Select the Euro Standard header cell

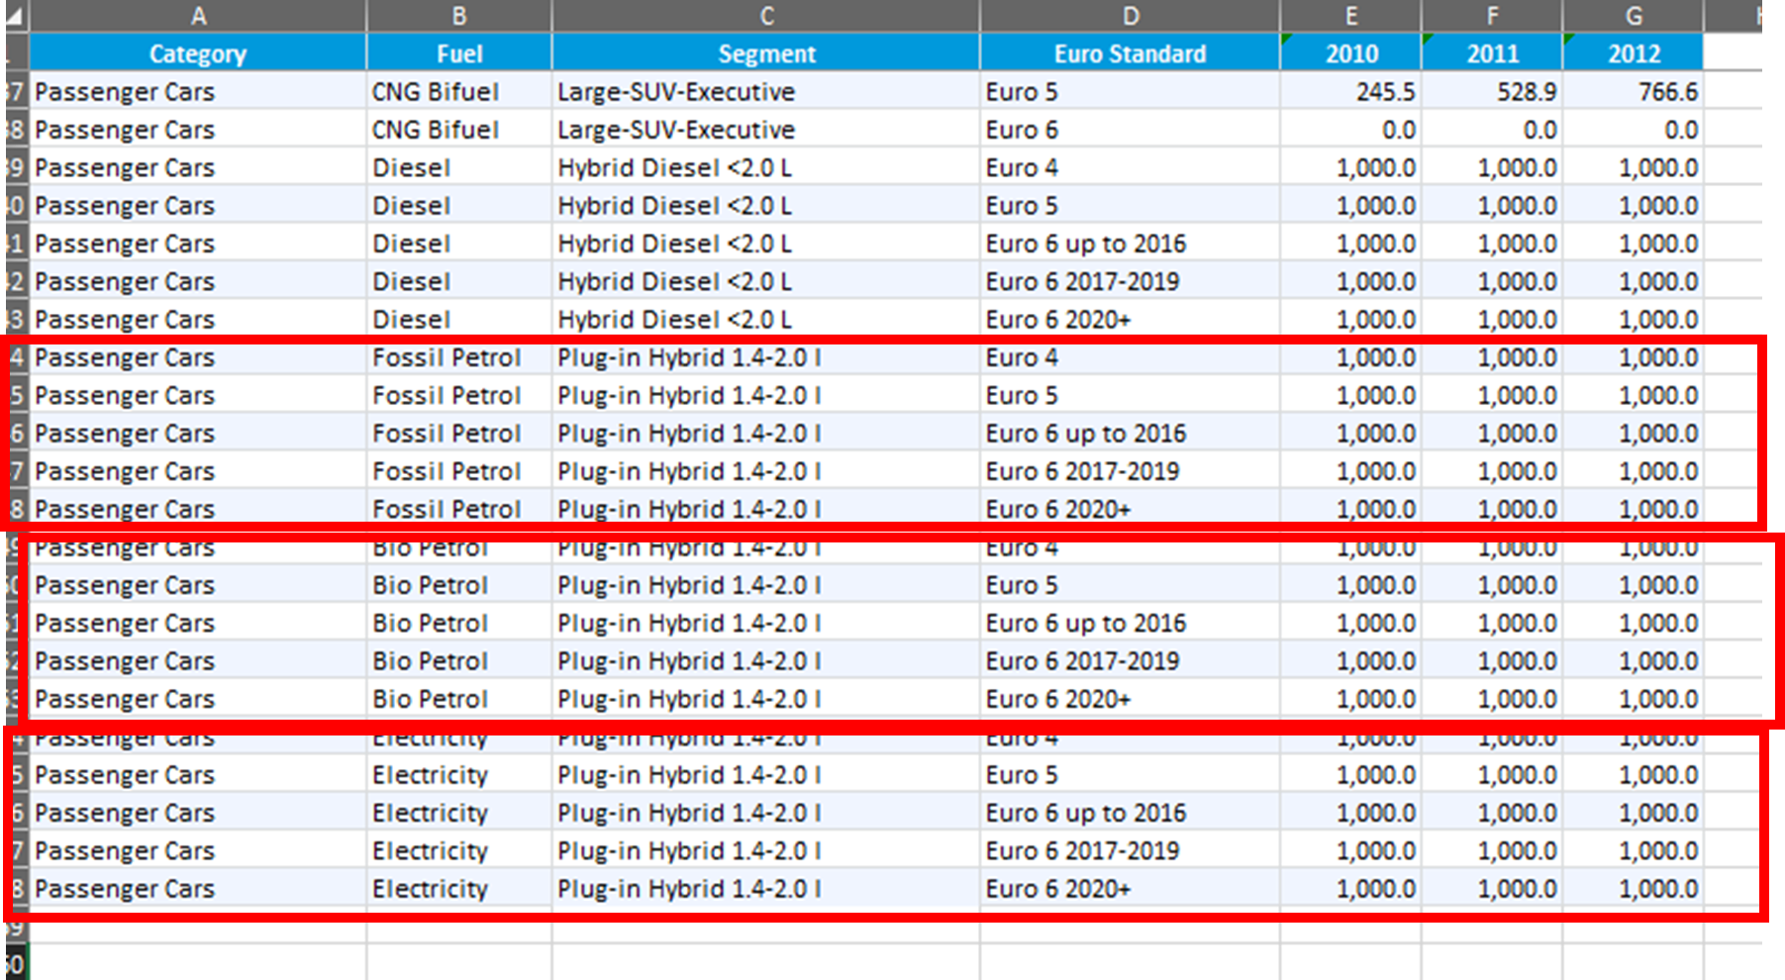point(1130,53)
